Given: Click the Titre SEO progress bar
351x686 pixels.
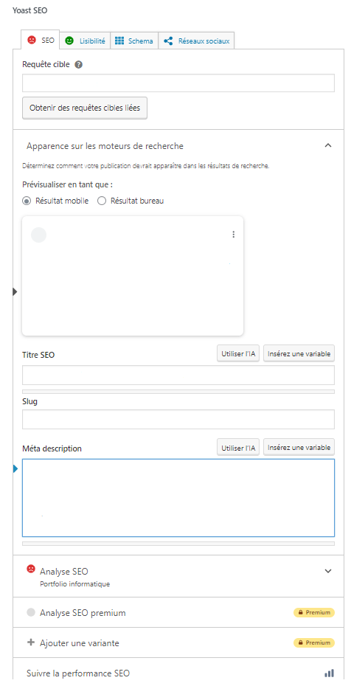Looking at the screenshot, I should coord(178,392).
